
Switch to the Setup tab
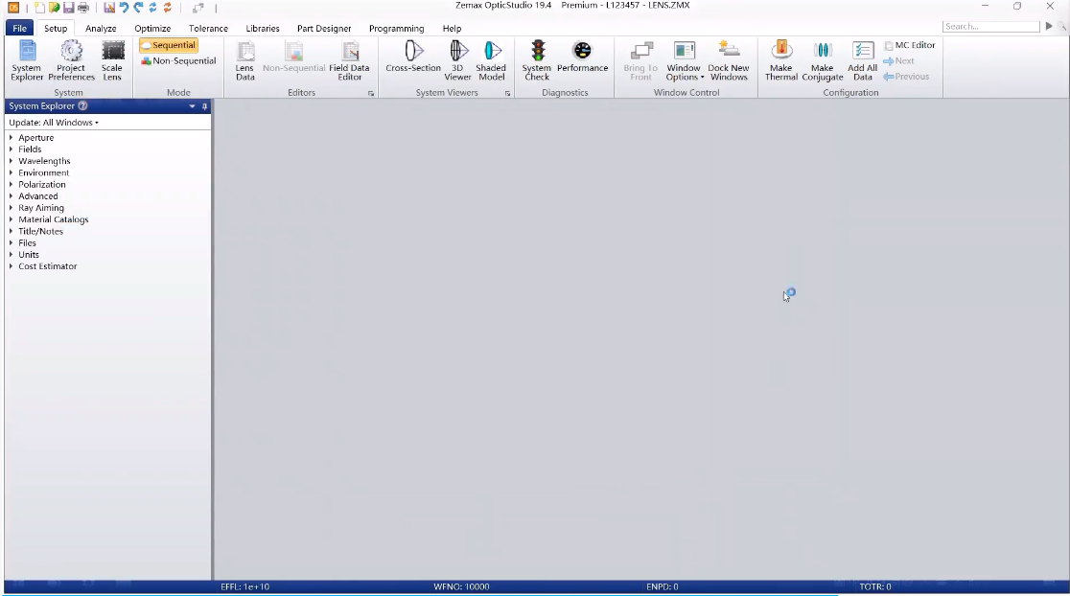(x=56, y=28)
